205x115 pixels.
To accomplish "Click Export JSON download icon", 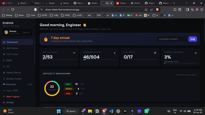I will pyautogui.click(x=4, y=90).
